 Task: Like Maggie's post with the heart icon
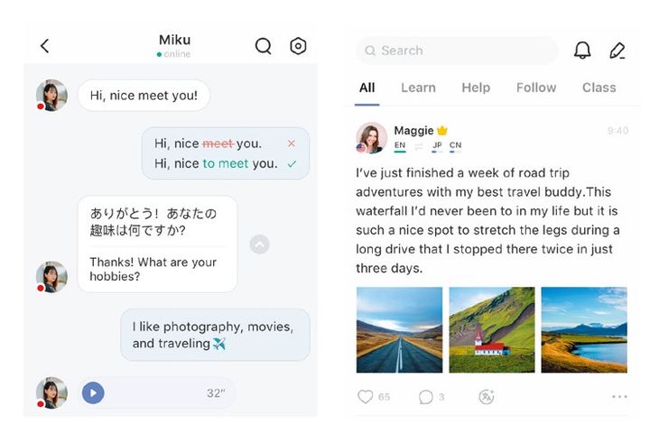point(366,397)
